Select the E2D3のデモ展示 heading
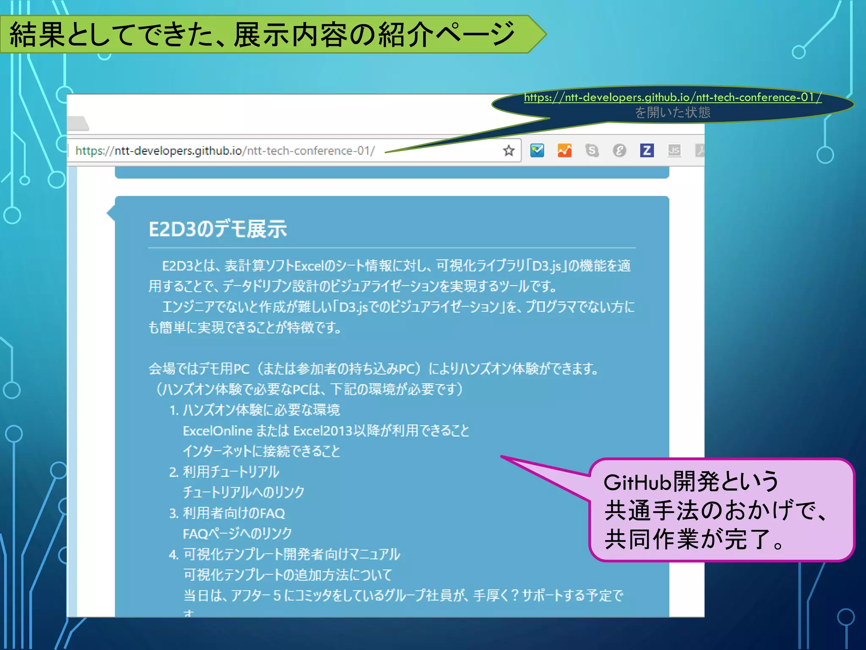The image size is (866, 650). pos(218,229)
